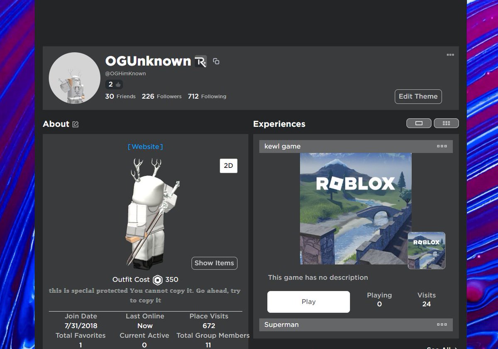Click the Outfit Cost value 350
The height and width of the screenshot is (349, 498).
(x=172, y=280)
